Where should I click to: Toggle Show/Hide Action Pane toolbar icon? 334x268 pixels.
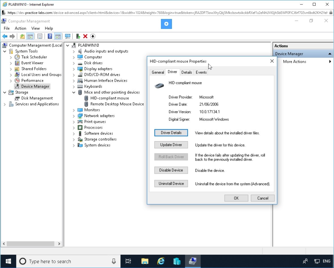58,36
